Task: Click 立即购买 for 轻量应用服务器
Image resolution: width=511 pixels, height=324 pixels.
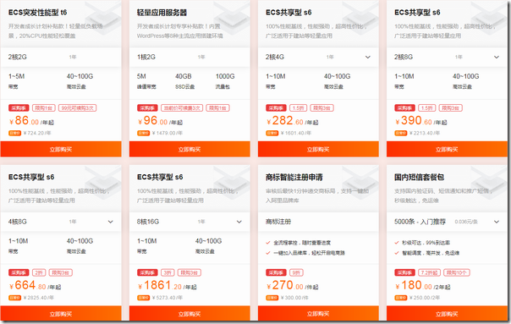Action: point(190,149)
